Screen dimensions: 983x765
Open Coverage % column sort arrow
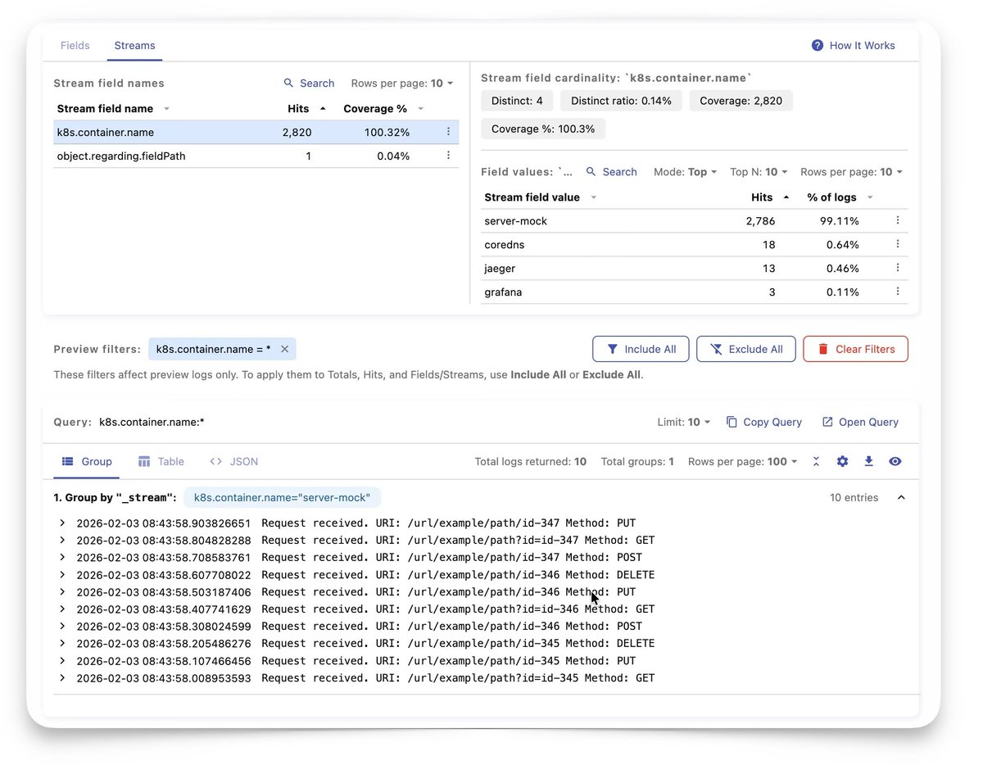coord(421,109)
